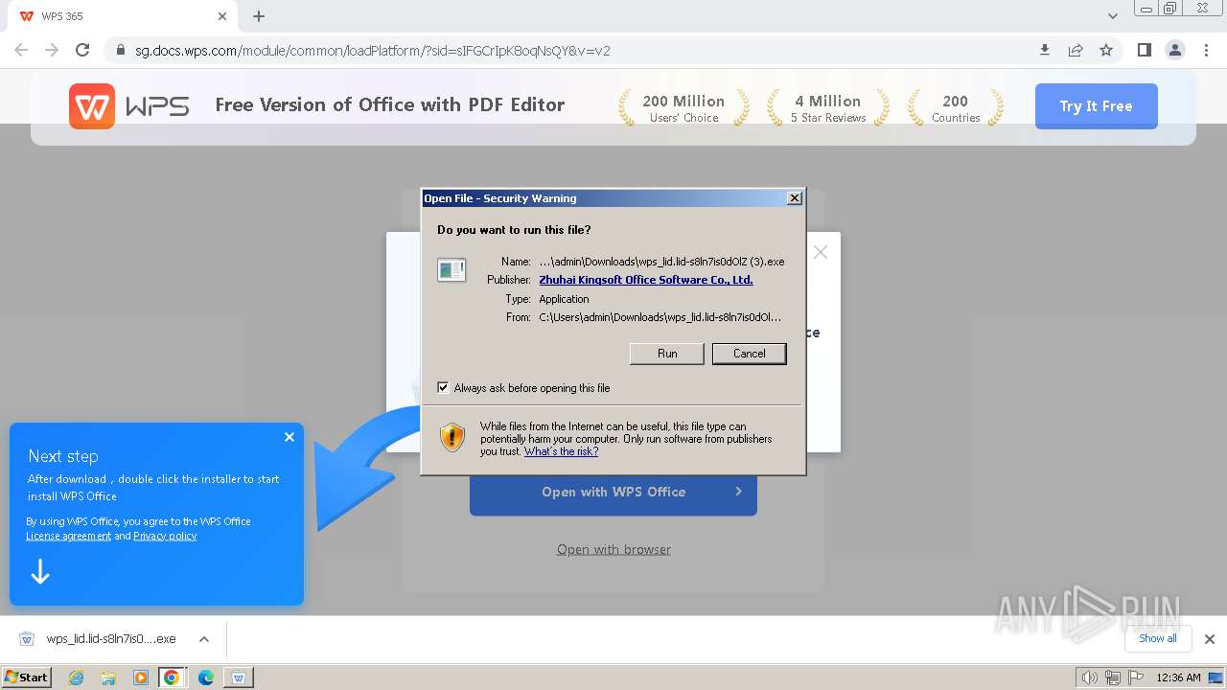Viewport: 1227px width, 690px height.
Task: Switch to Chrome in the taskbar
Action: click(172, 678)
